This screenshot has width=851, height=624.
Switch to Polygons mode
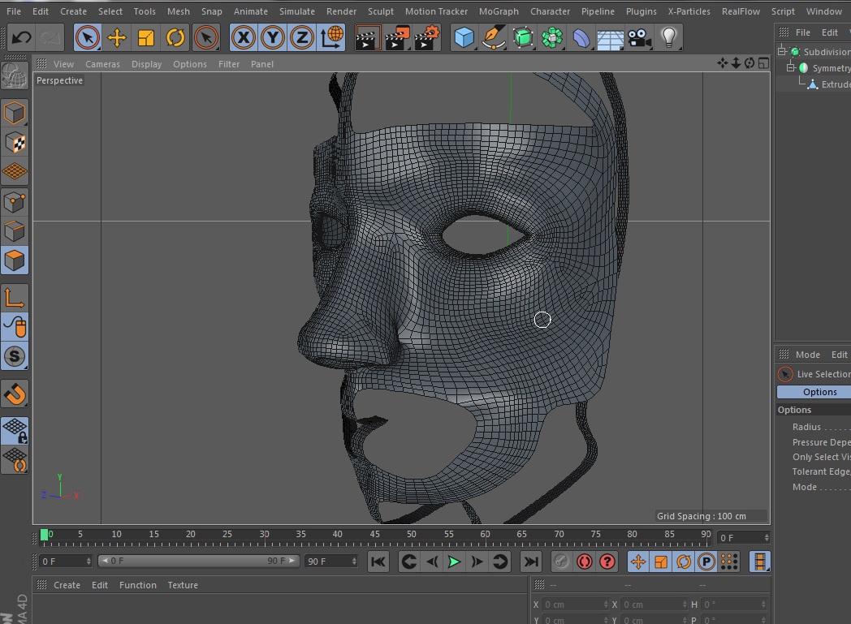[15, 260]
